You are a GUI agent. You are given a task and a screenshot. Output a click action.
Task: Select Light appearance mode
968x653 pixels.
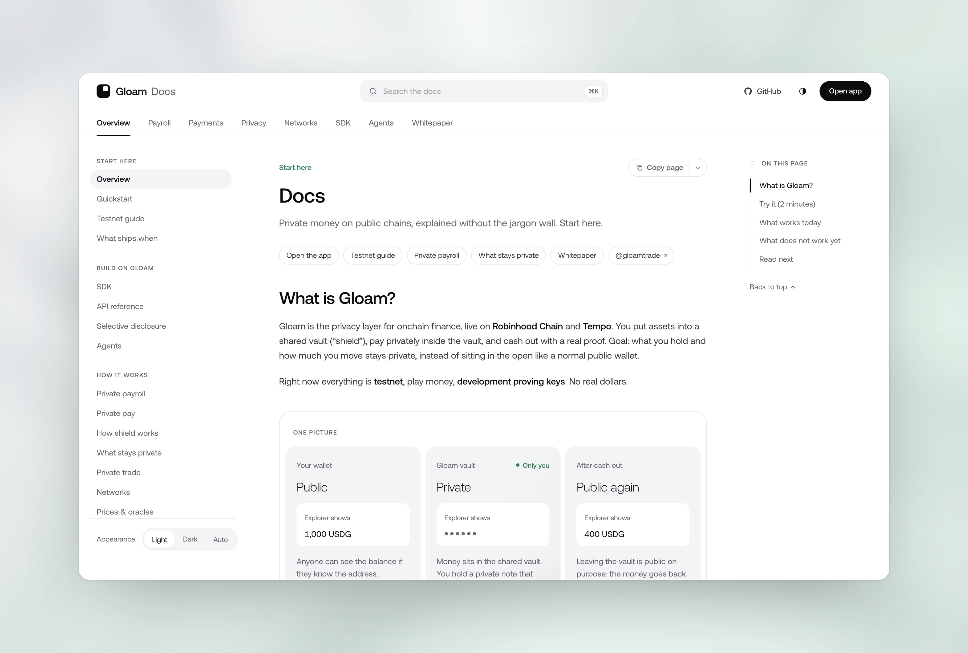point(159,539)
